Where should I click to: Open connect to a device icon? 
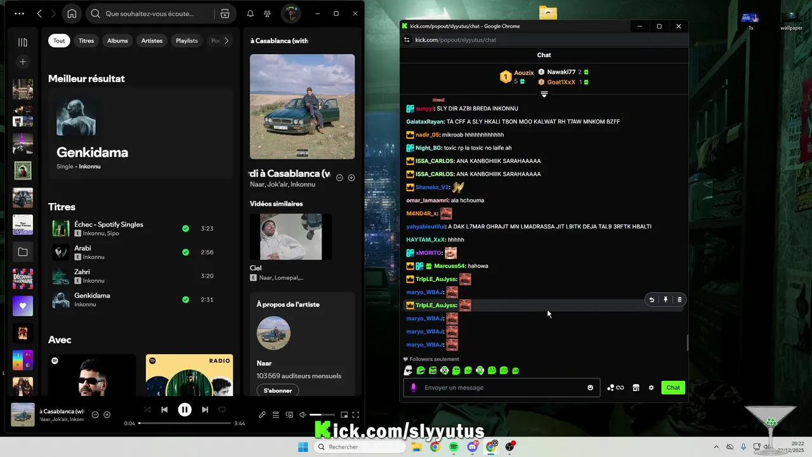pos(289,415)
